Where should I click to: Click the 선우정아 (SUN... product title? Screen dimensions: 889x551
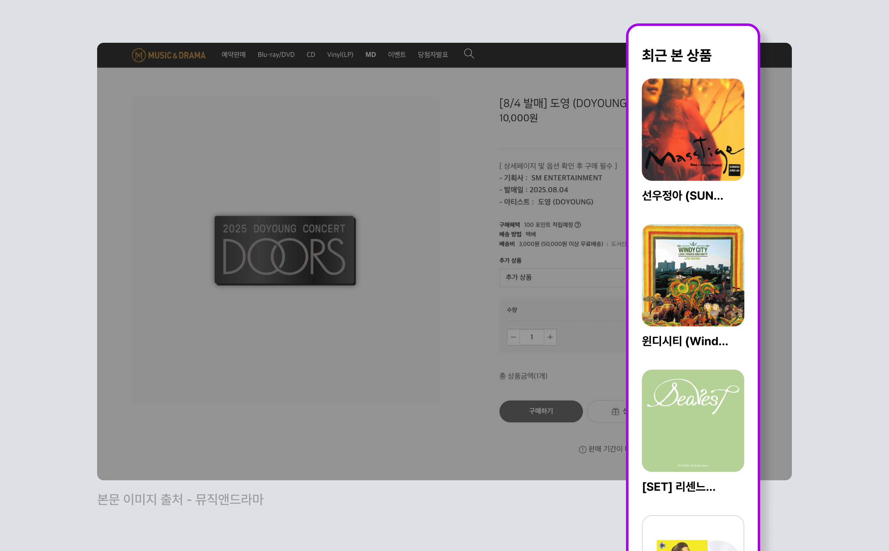tap(682, 196)
